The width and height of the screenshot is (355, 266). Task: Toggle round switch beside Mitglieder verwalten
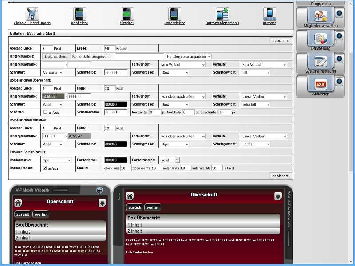(x=339, y=14)
